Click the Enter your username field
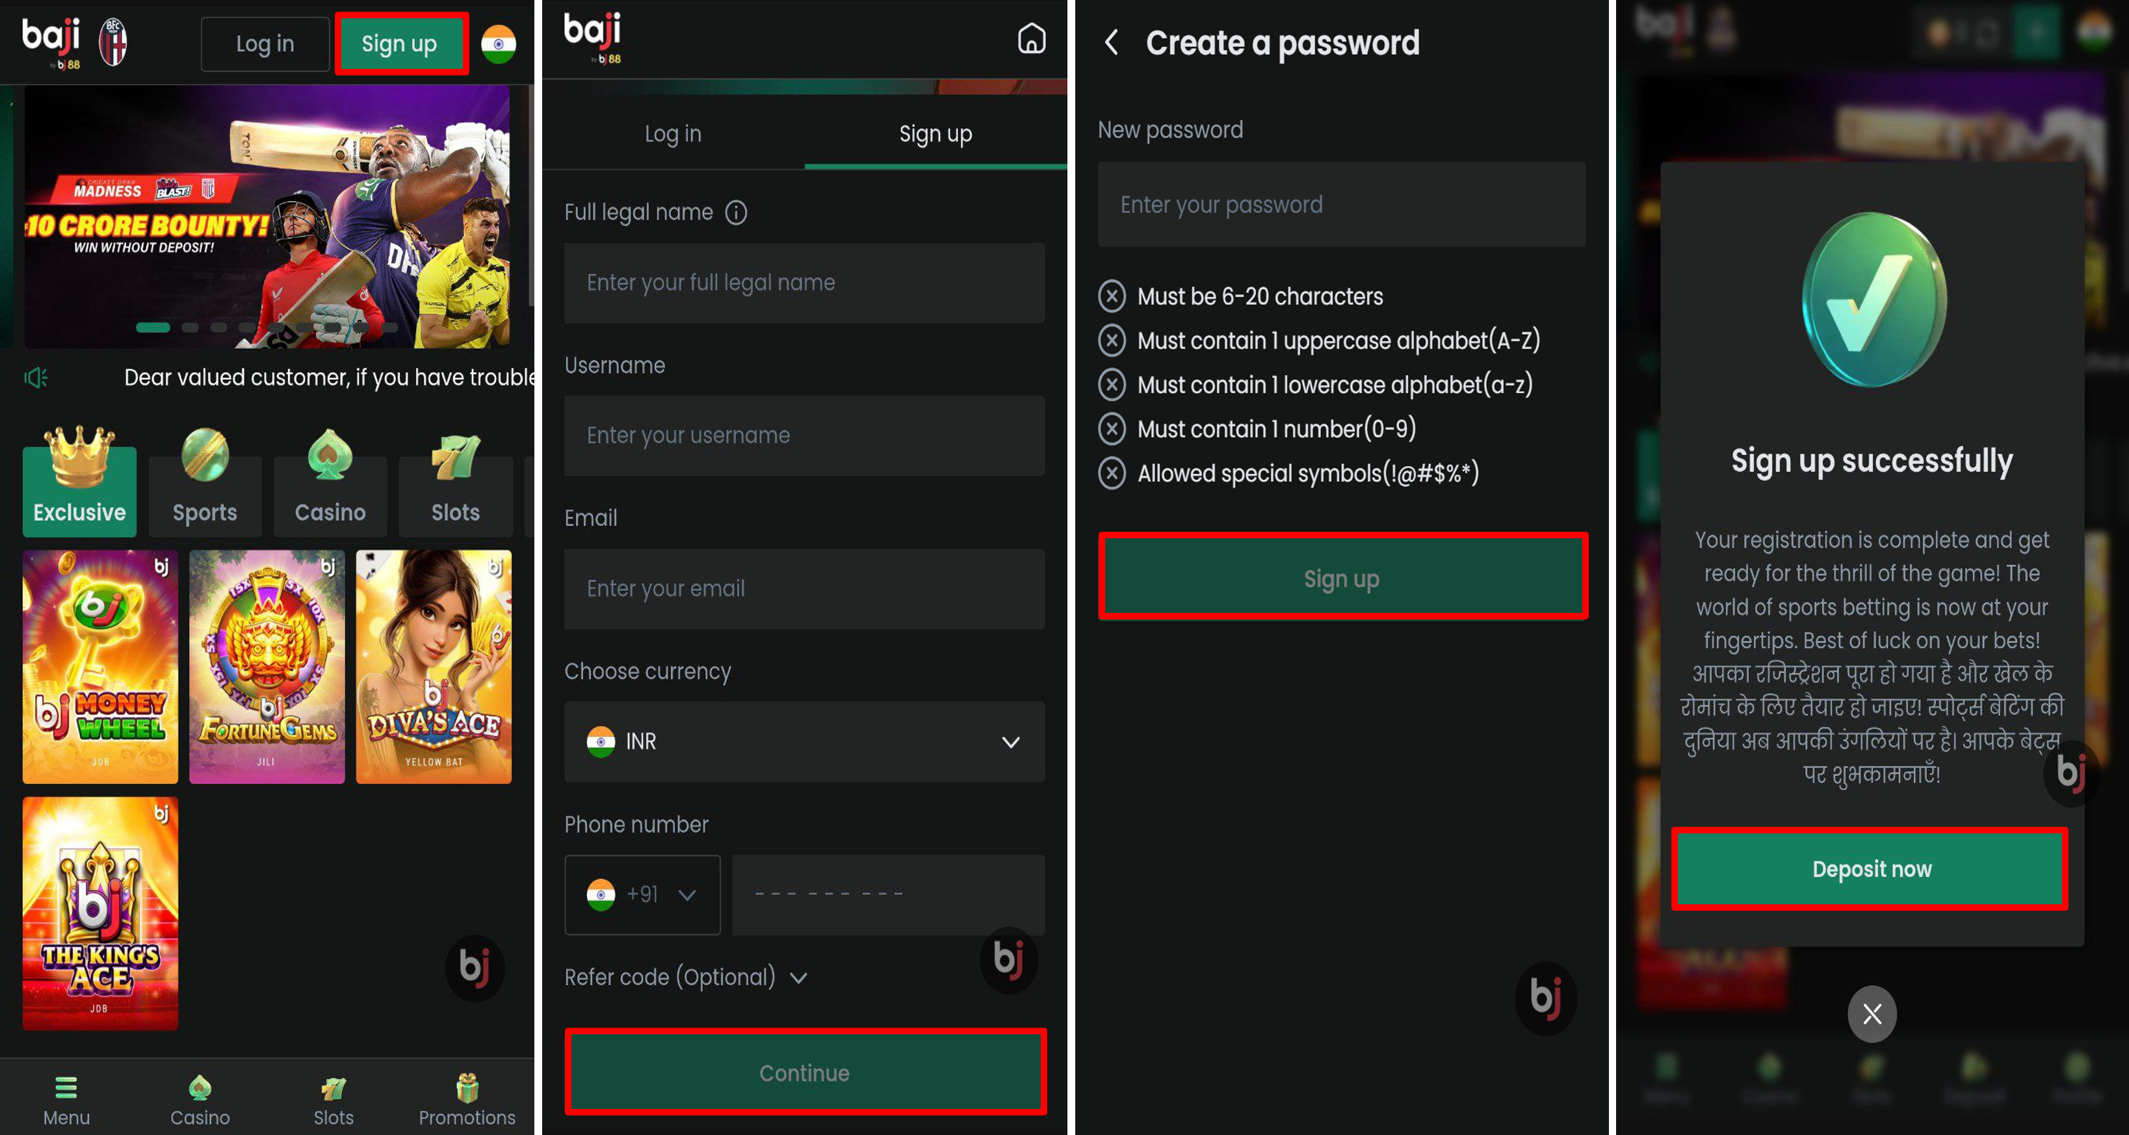 coord(804,436)
